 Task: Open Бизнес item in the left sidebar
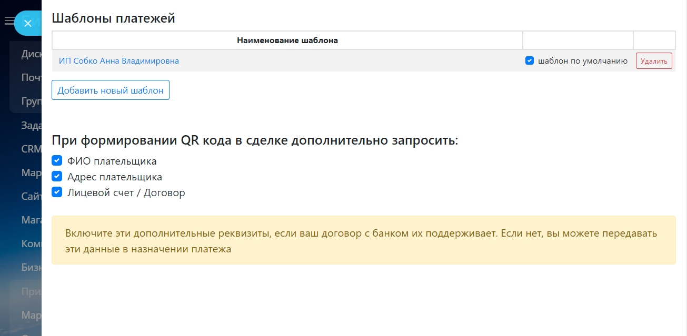pos(31,267)
